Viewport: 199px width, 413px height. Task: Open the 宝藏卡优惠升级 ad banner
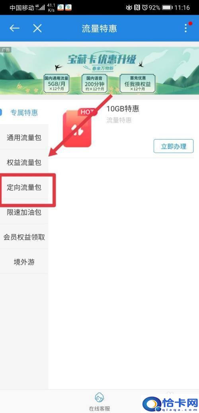(x=99, y=70)
